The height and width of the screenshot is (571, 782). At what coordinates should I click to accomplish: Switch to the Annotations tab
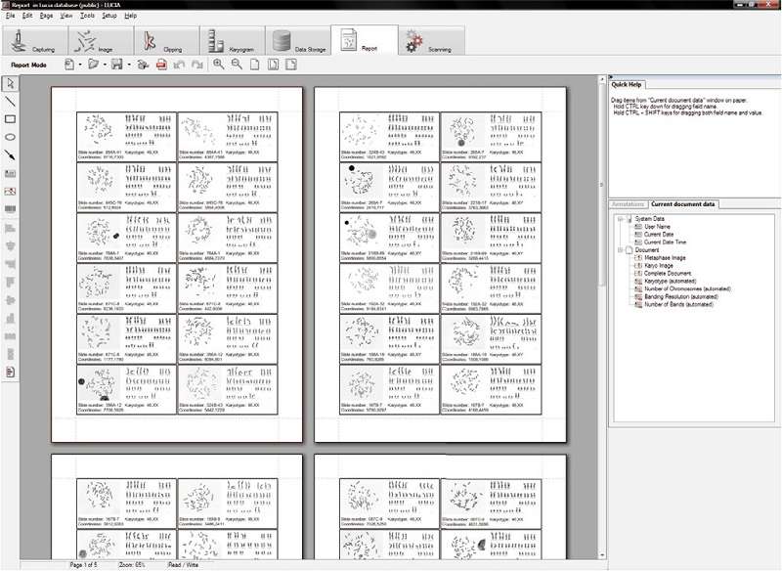[x=628, y=204]
